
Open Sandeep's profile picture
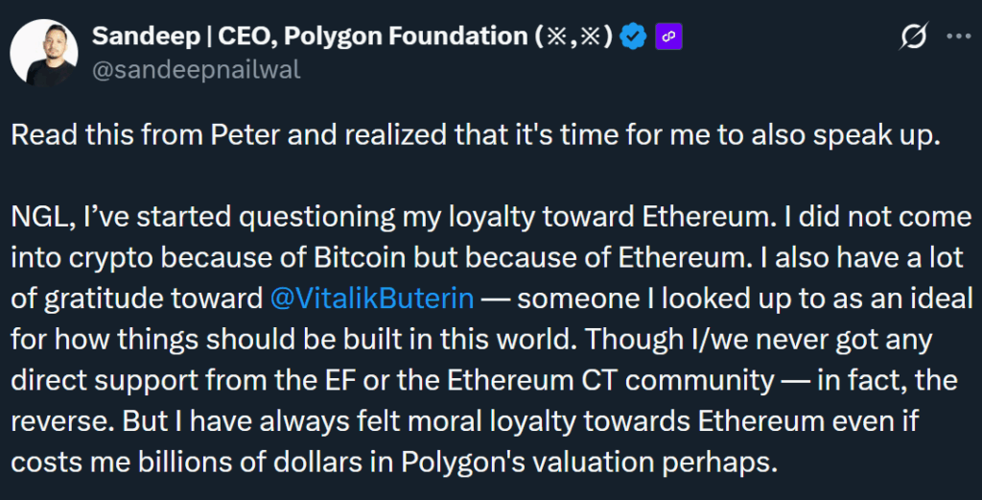coord(43,51)
